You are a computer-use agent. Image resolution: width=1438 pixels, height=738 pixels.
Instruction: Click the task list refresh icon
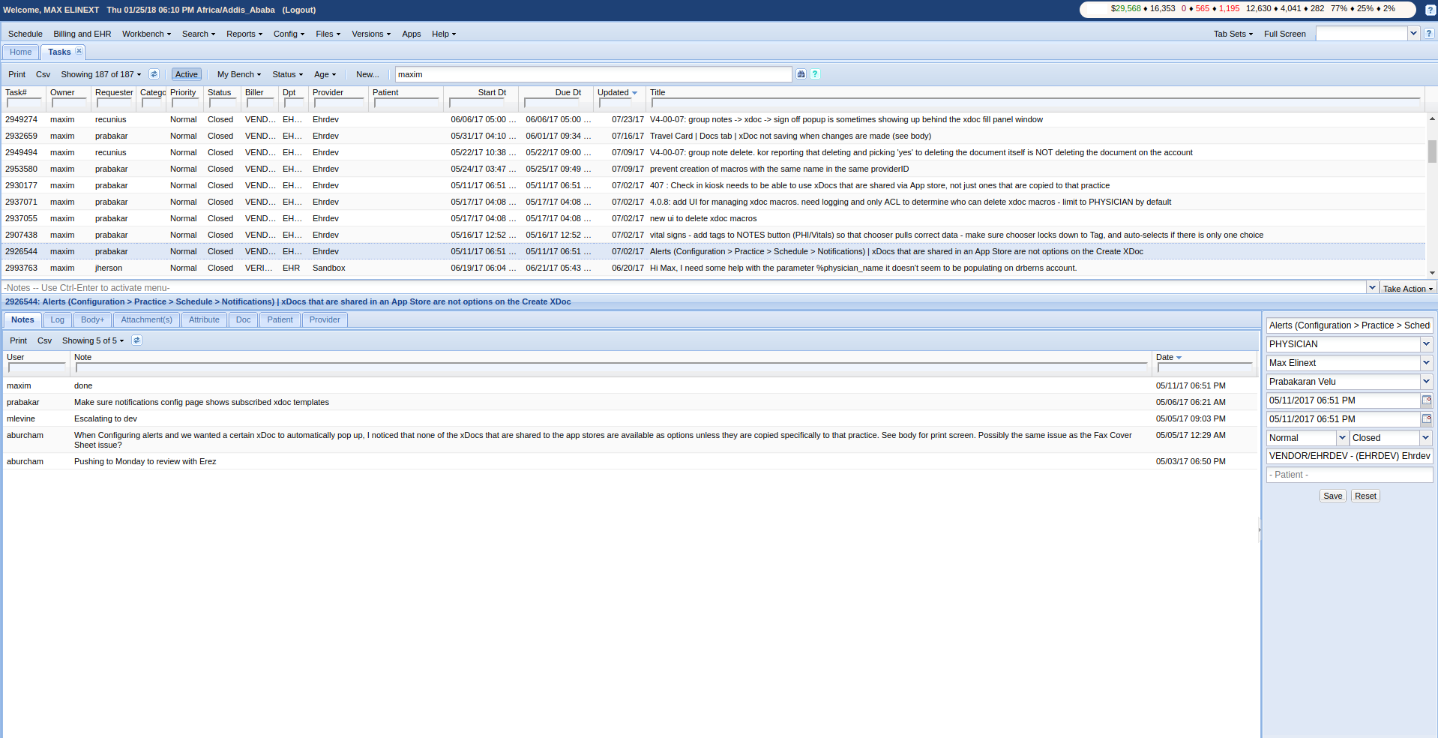click(154, 74)
